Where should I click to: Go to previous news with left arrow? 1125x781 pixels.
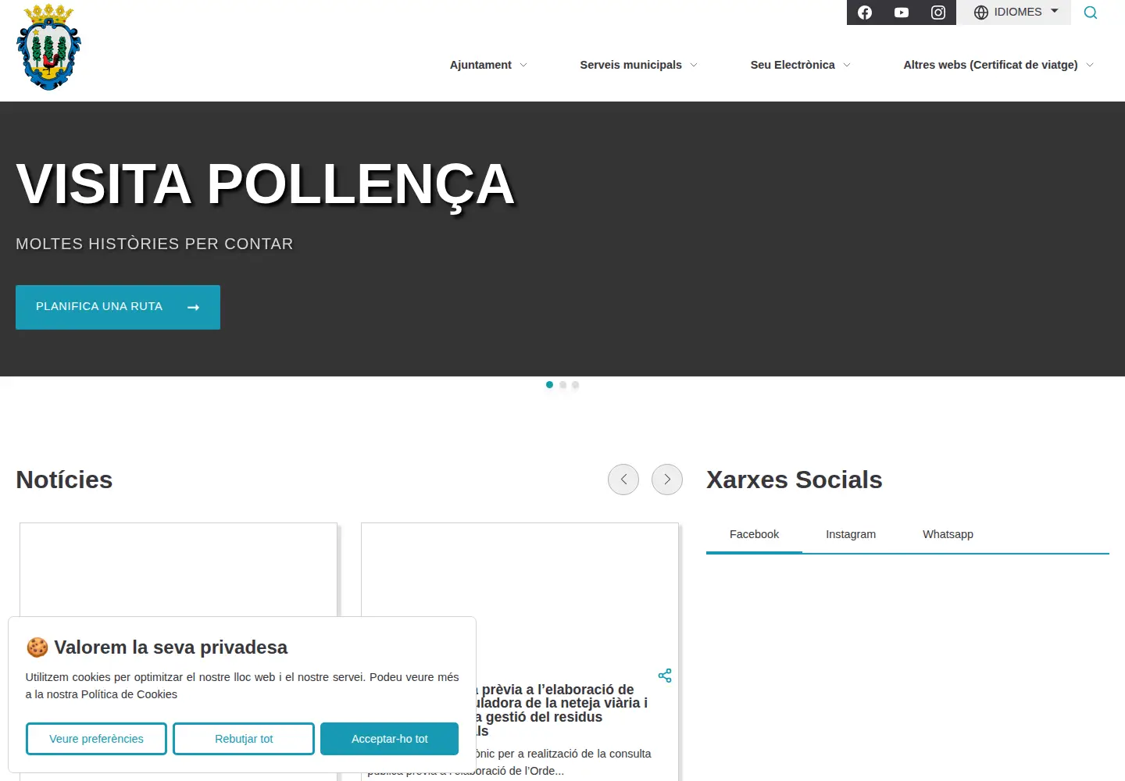(x=623, y=480)
